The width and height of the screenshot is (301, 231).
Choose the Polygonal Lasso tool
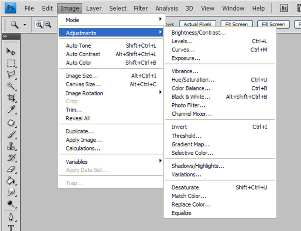pos(11,74)
